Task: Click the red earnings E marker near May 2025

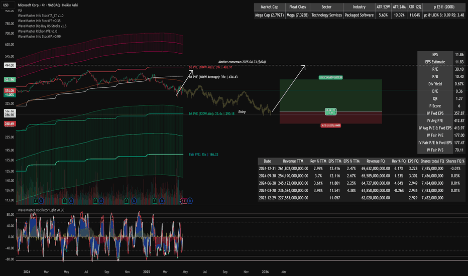Action: pos(184,201)
